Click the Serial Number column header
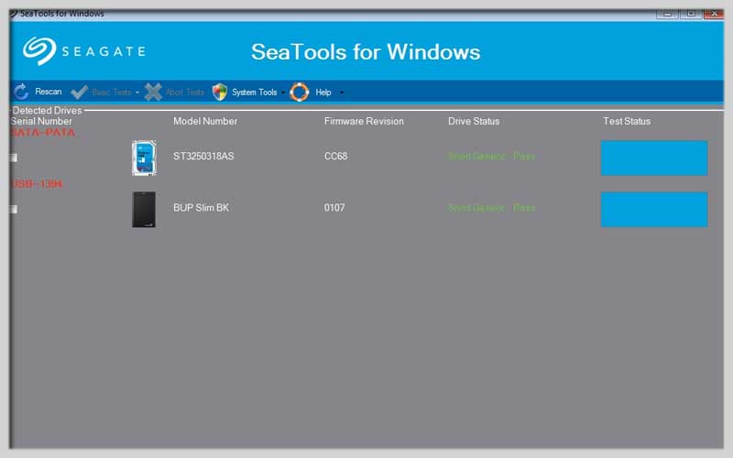Viewport: 733px width, 458px height. coord(41,121)
